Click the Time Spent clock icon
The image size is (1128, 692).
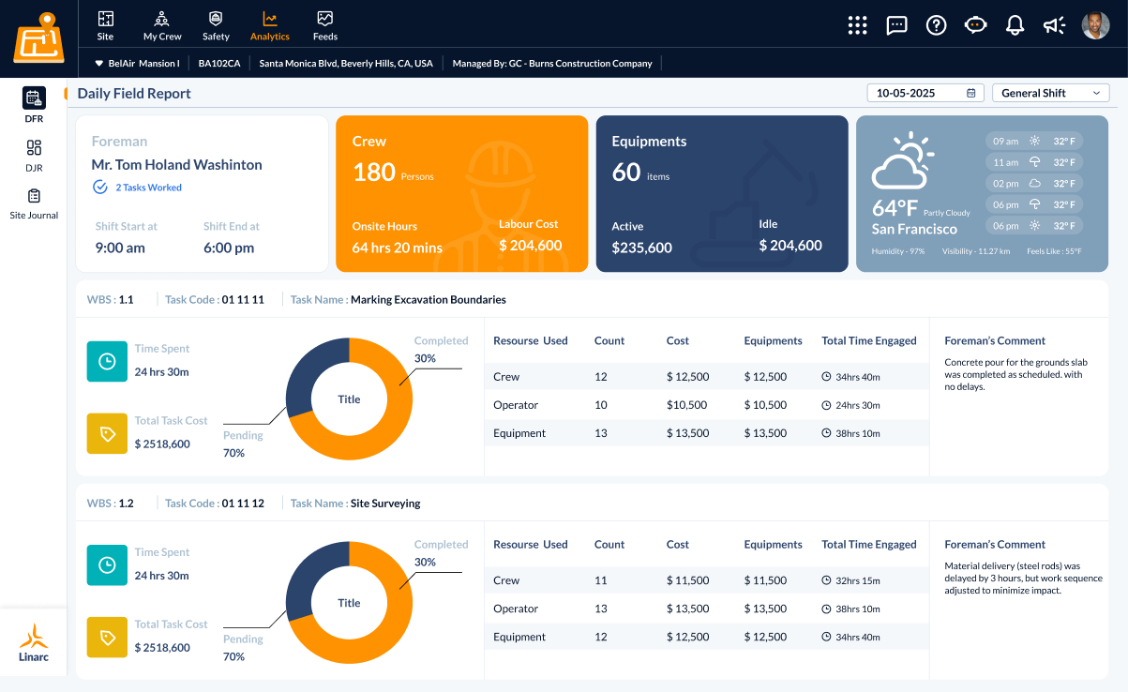pyautogui.click(x=106, y=361)
